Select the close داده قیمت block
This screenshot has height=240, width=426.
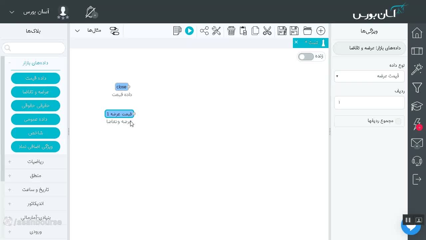[x=121, y=87]
